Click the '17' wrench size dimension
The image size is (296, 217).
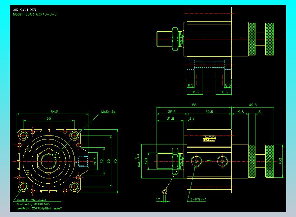click(158, 199)
